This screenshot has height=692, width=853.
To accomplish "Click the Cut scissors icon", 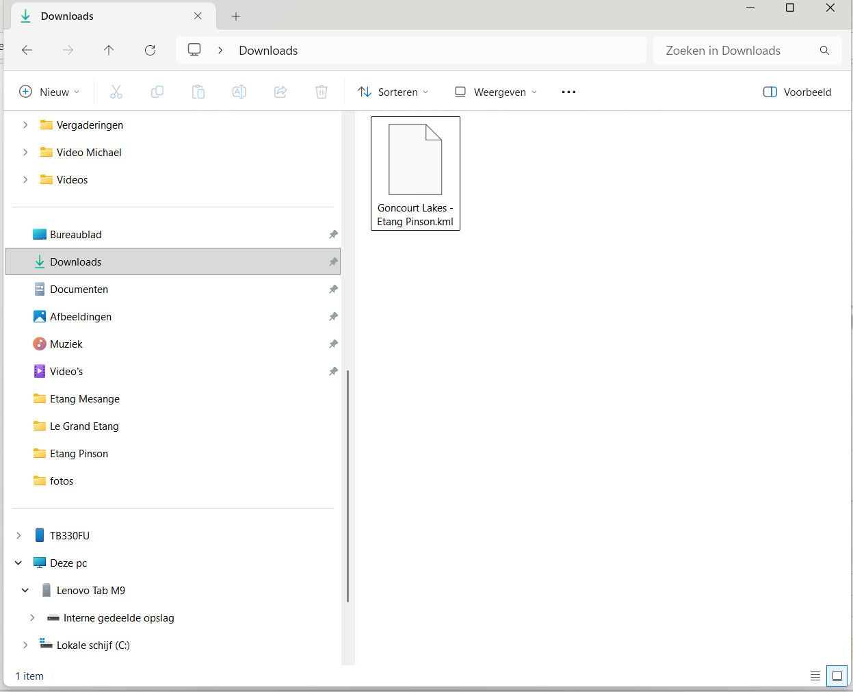I will pyautogui.click(x=116, y=92).
